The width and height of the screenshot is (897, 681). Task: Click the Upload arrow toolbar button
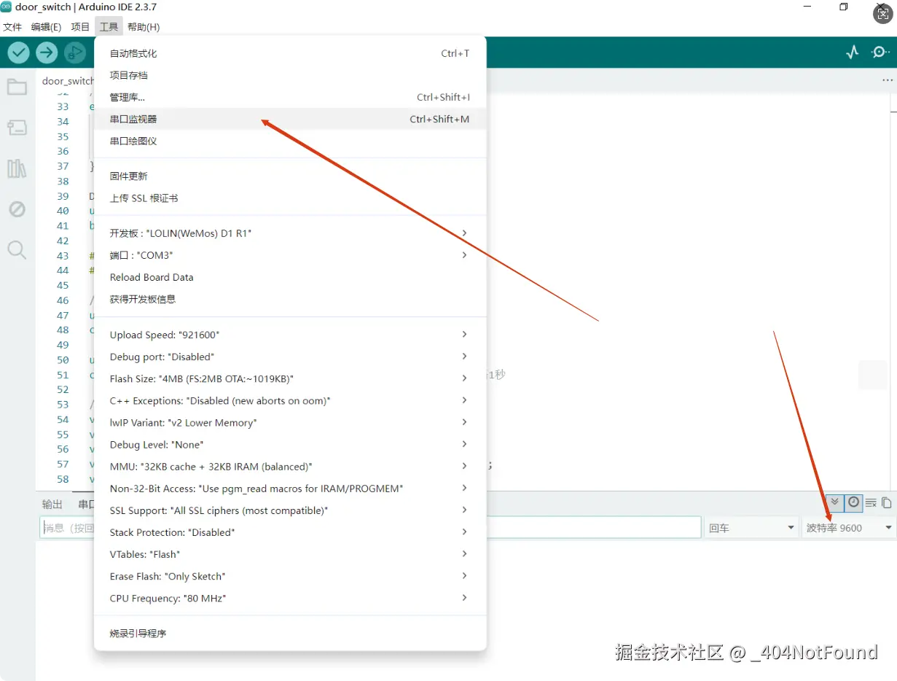tap(47, 52)
